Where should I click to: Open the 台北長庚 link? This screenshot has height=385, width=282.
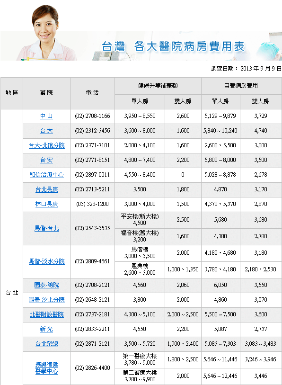pyautogui.click(x=47, y=189)
